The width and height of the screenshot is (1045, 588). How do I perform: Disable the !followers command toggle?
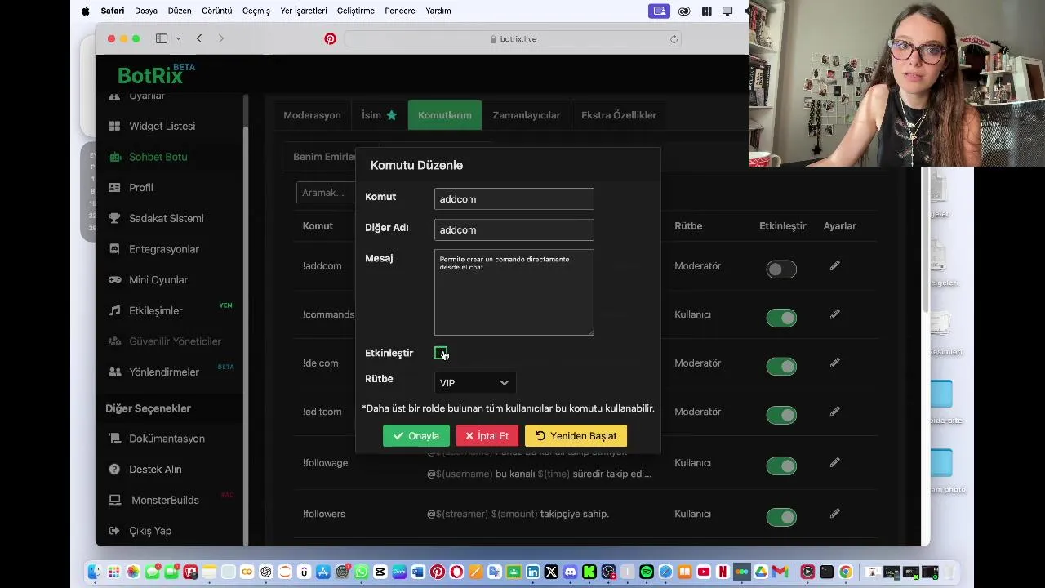click(781, 517)
